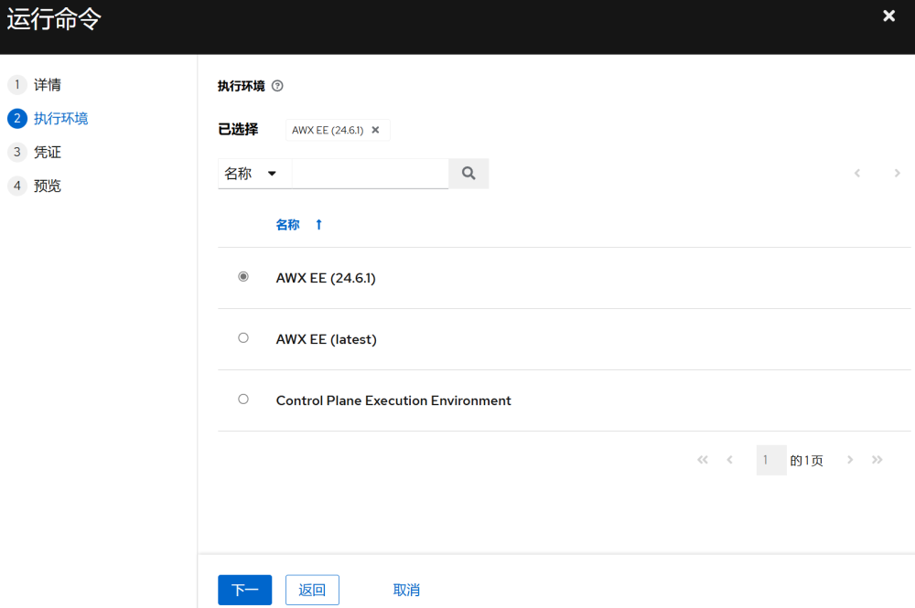This screenshot has height=608, width=915.
Task: Select the AWX EE (latest) radio button
Action: click(242, 337)
